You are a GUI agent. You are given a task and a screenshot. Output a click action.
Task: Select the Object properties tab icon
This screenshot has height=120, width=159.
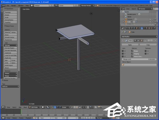(x=137, y=28)
